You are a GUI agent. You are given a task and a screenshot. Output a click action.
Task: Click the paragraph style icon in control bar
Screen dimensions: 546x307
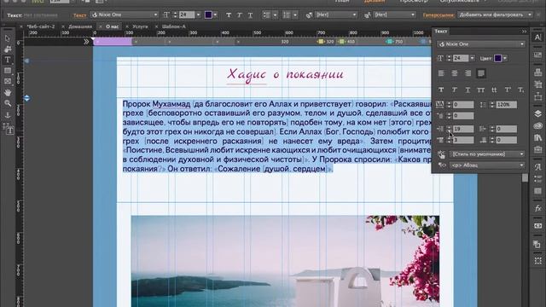309,15
